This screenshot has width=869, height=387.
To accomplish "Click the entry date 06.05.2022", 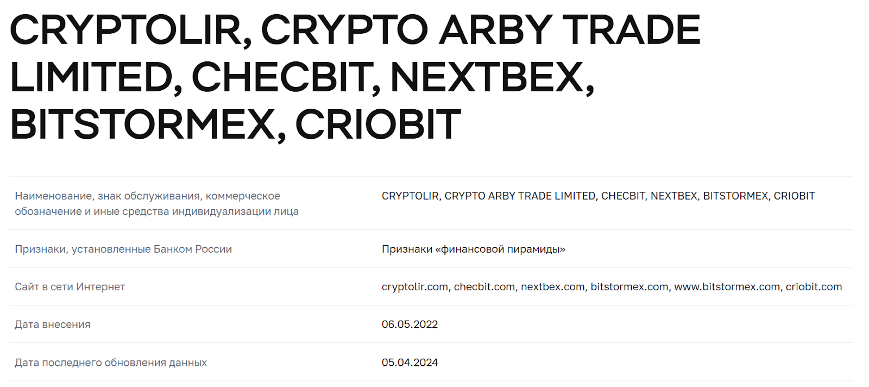I will pos(410,324).
